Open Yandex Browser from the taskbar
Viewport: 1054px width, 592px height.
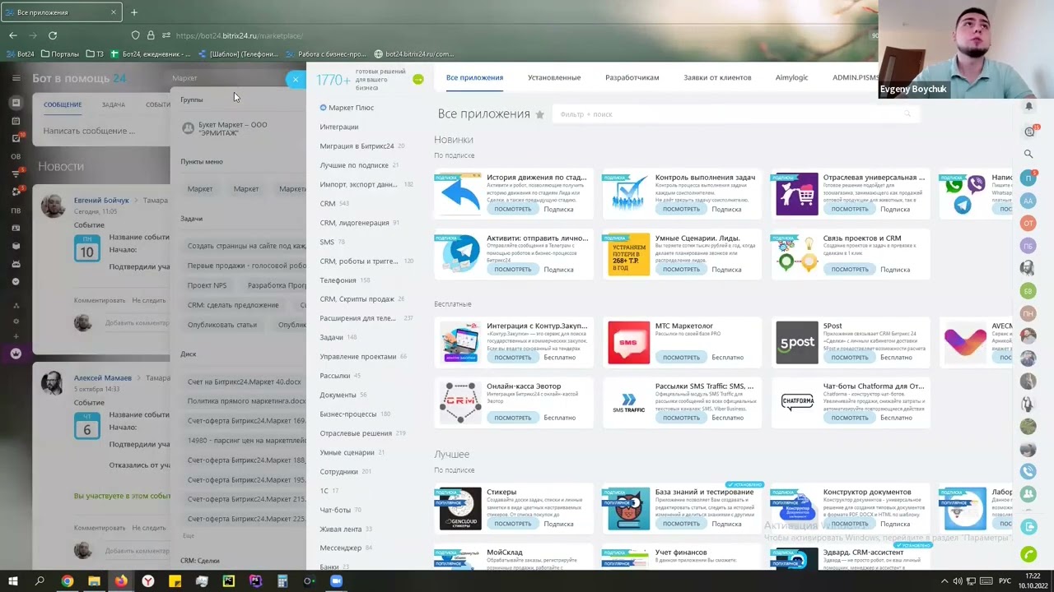pyautogui.click(x=147, y=581)
